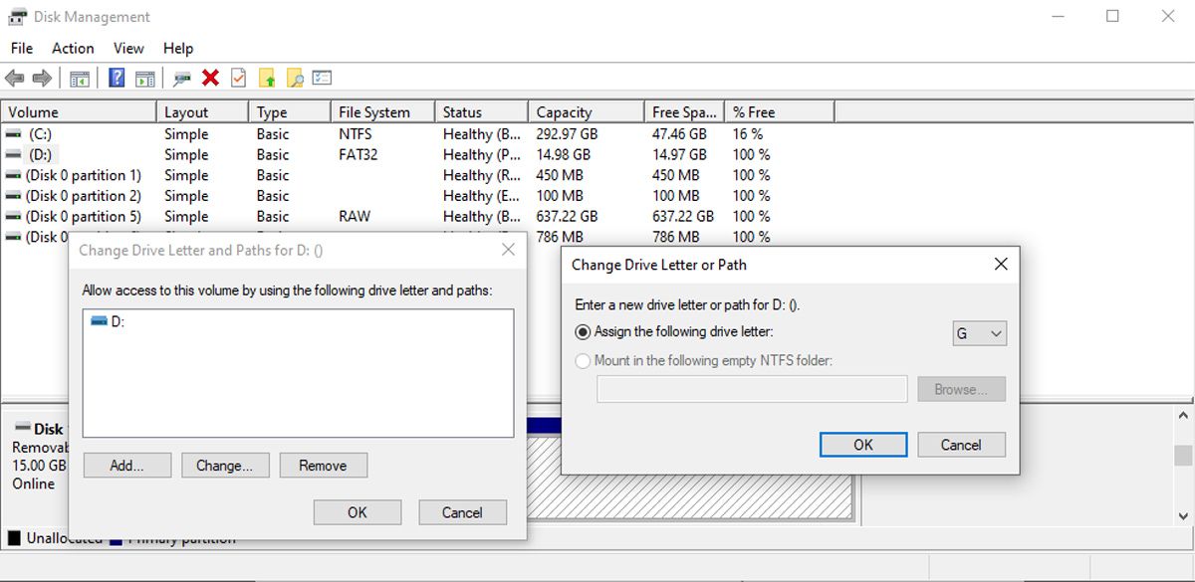This screenshot has height=582, width=1195.
Task: Click the red X delete volume icon
Action: (x=211, y=79)
